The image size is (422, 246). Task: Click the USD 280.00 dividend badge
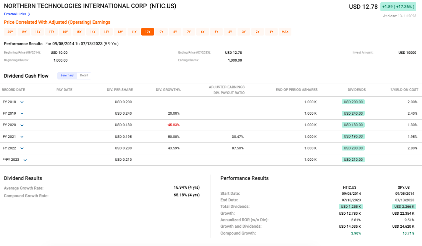click(x=353, y=148)
